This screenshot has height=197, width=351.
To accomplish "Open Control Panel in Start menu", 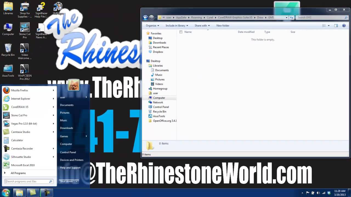I will (x=68, y=152).
